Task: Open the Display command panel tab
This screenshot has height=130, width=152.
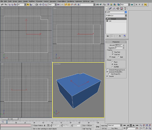Action: [122, 9]
